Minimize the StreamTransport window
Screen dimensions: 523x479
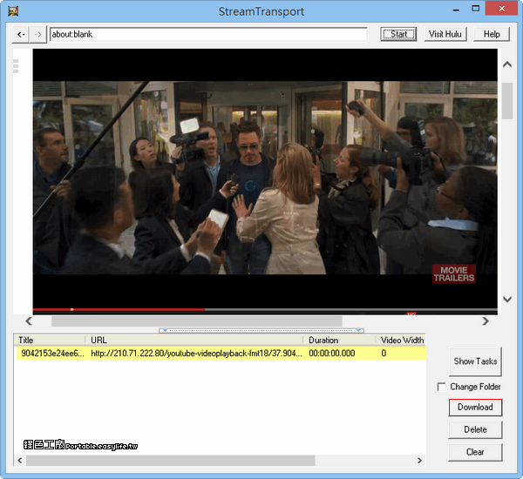click(x=456, y=10)
